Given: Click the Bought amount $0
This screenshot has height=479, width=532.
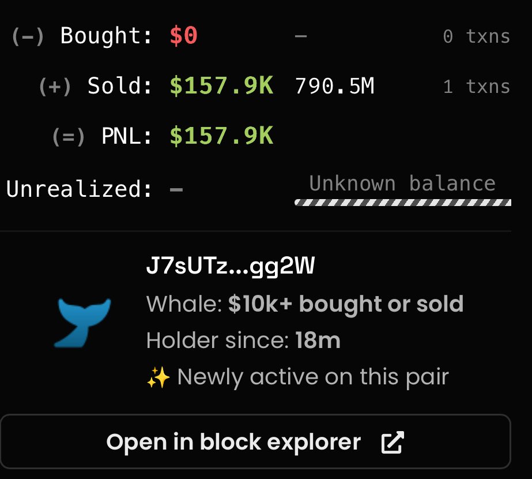Looking at the screenshot, I should (x=183, y=35).
